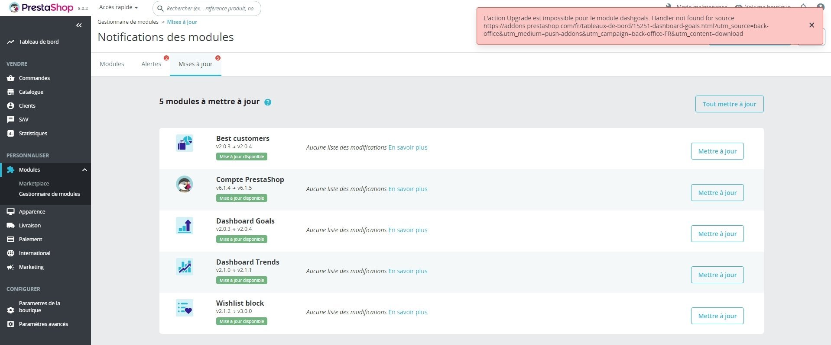Open the Statistiques chart icon
The image size is (831, 345).
point(10,134)
